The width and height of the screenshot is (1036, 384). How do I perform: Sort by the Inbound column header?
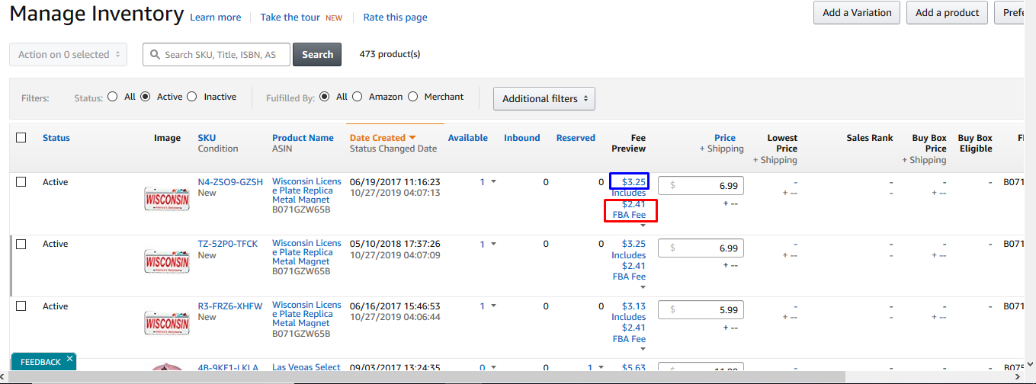click(522, 138)
